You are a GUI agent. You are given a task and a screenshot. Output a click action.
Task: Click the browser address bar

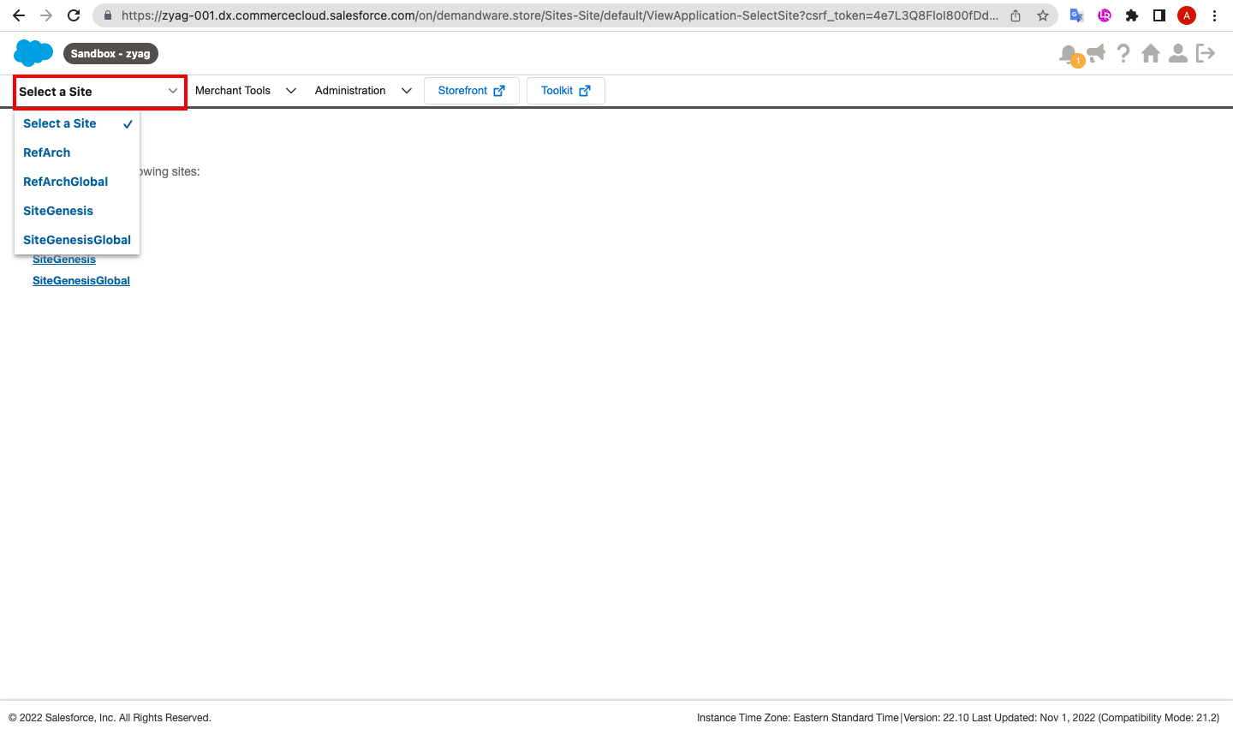coord(557,15)
